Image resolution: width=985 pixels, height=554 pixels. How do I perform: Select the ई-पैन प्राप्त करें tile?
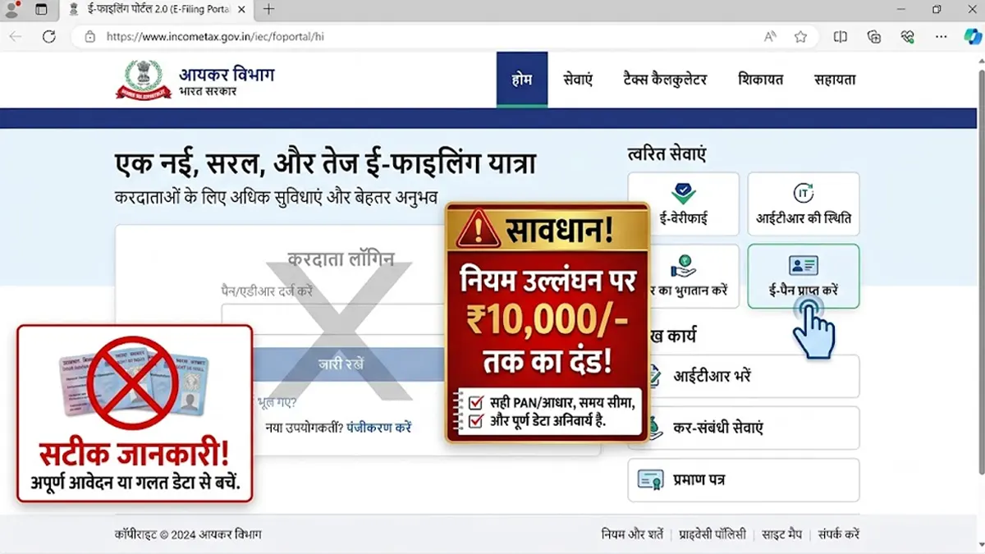804,276
